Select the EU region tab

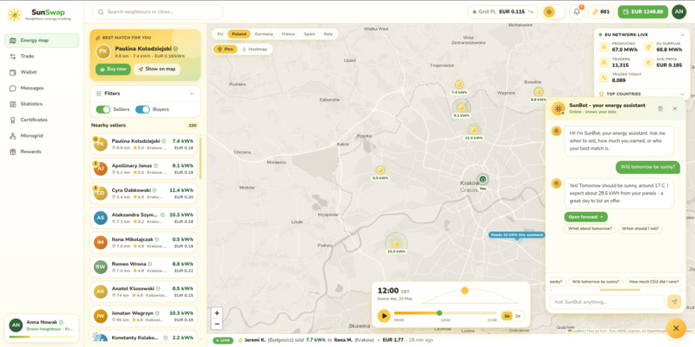tap(220, 34)
